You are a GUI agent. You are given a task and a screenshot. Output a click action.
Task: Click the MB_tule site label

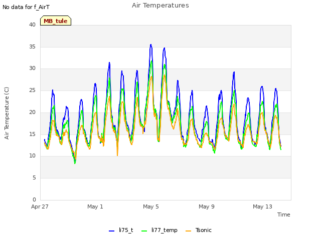click(x=56, y=20)
